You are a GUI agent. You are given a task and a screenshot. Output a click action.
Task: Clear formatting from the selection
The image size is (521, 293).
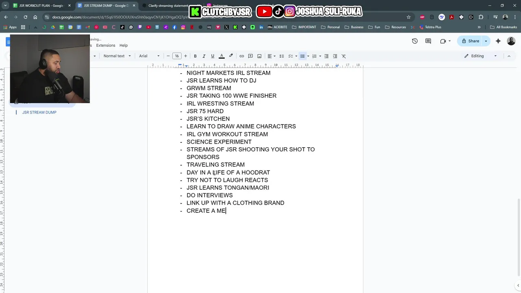click(x=344, y=56)
